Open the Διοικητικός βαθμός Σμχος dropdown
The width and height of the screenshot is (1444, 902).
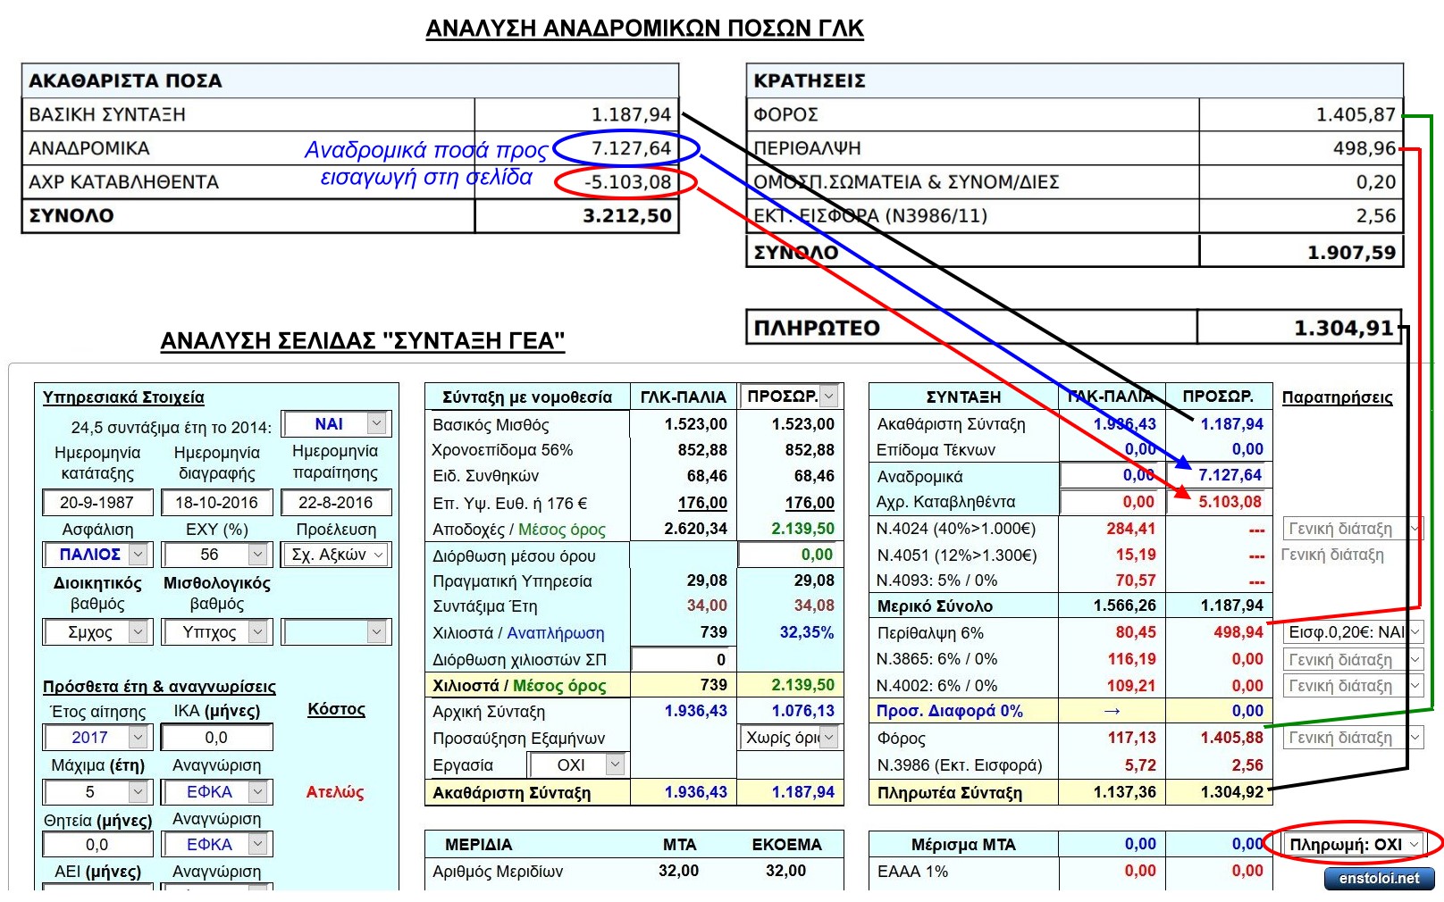pyautogui.click(x=97, y=632)
